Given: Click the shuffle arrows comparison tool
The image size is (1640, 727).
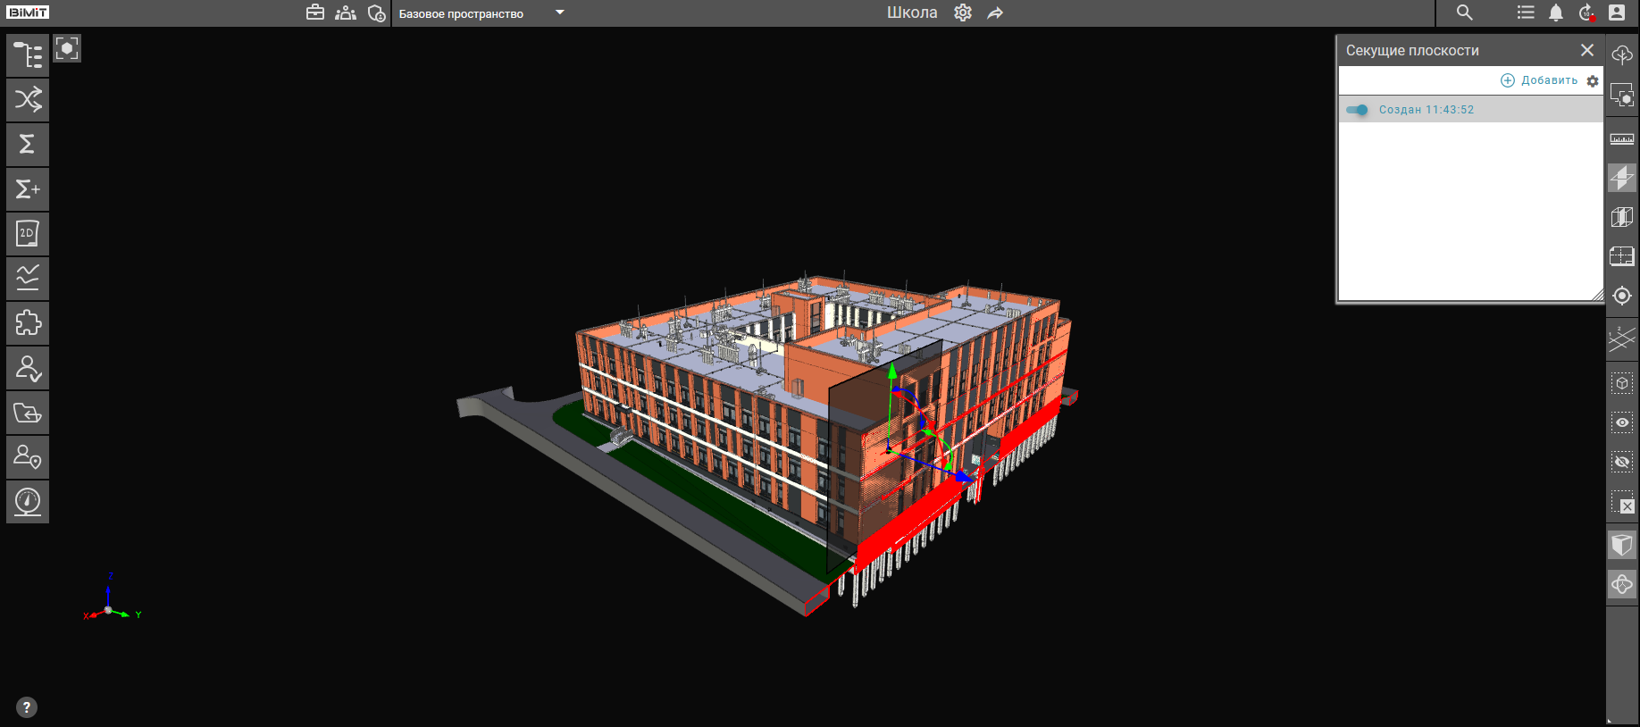Looking at the screenshot, I should 28,100.
